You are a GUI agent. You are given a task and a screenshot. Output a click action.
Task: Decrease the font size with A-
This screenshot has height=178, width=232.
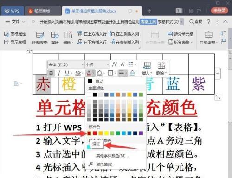pyautogui.click(x=123, y=64)
